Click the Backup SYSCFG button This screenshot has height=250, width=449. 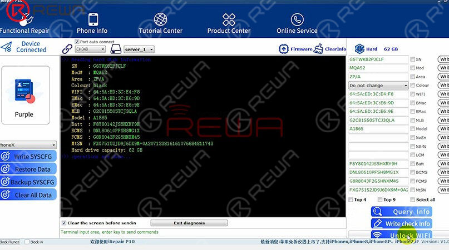point(28,182)
